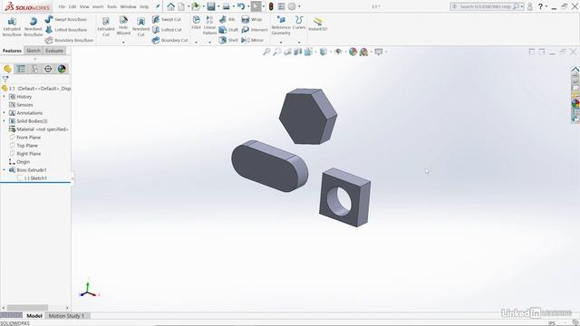This screenshot has height=326, width=580.
Task: Click the Search SOLIDWORKS Help field
Action: [486, 6]
